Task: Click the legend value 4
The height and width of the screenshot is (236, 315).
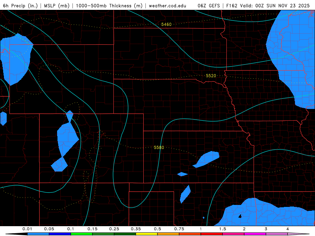Action: point(288,229)
